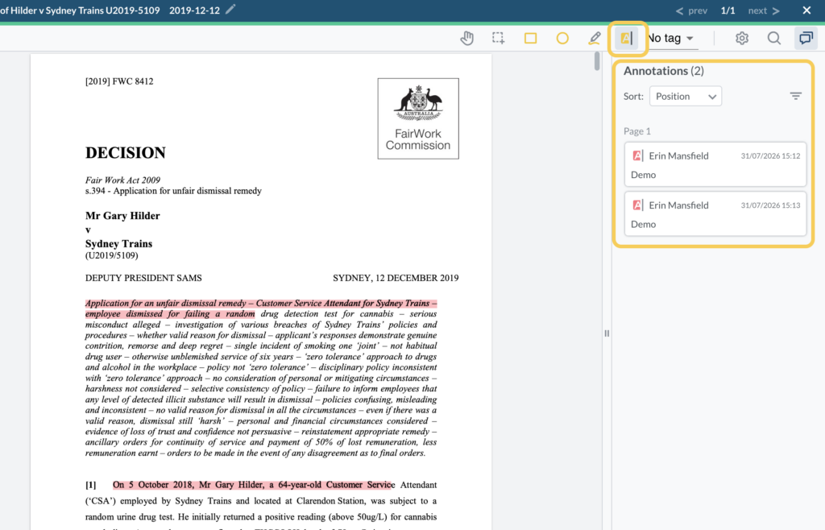825x530 pixels.
Task: Click 'DEPUTY PRESIDENT SAMS' text
Action: tap(143, 278)
